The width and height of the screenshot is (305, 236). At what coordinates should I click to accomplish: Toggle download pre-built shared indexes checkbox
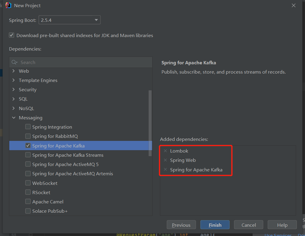pos(11,35)
